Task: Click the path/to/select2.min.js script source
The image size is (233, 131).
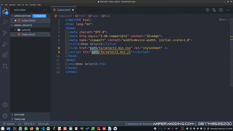Action: 111,52
